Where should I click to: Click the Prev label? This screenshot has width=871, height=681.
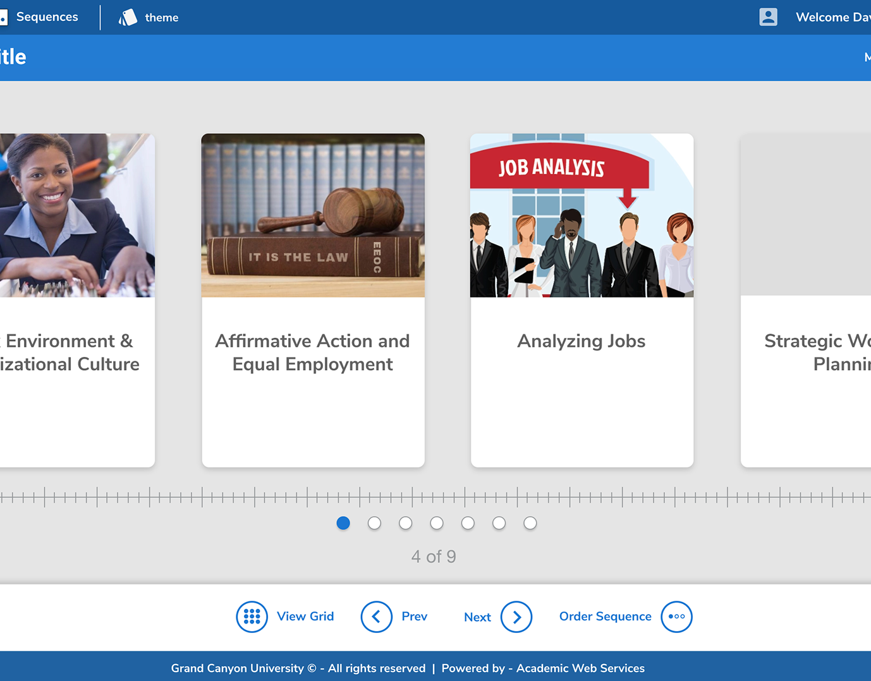click(415, 616)
